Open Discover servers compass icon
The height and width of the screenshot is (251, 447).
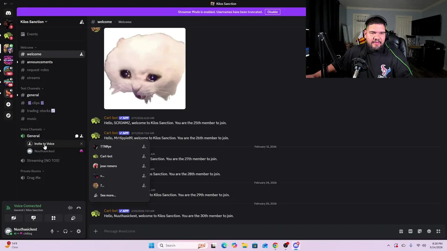coord(8,115)
